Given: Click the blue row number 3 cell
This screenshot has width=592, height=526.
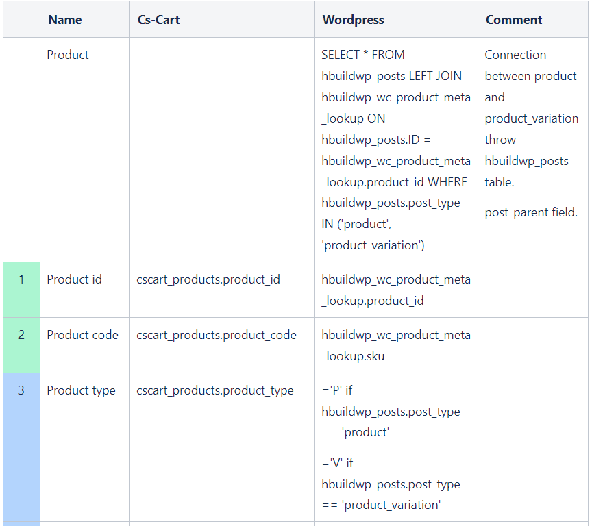Looking at the screenshot, I should [x=21, y=390].
